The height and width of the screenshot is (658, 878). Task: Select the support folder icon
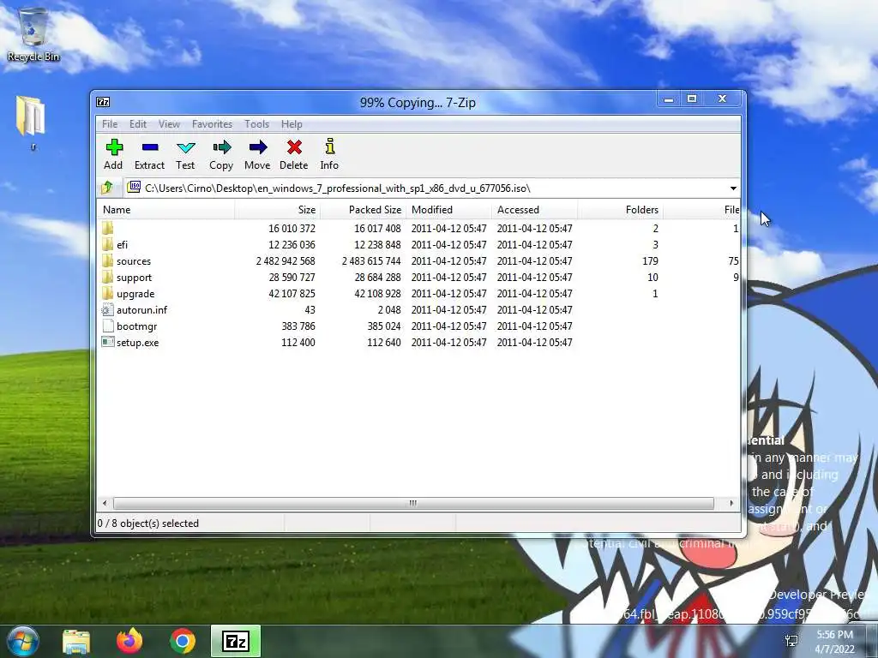coord(107,277)
